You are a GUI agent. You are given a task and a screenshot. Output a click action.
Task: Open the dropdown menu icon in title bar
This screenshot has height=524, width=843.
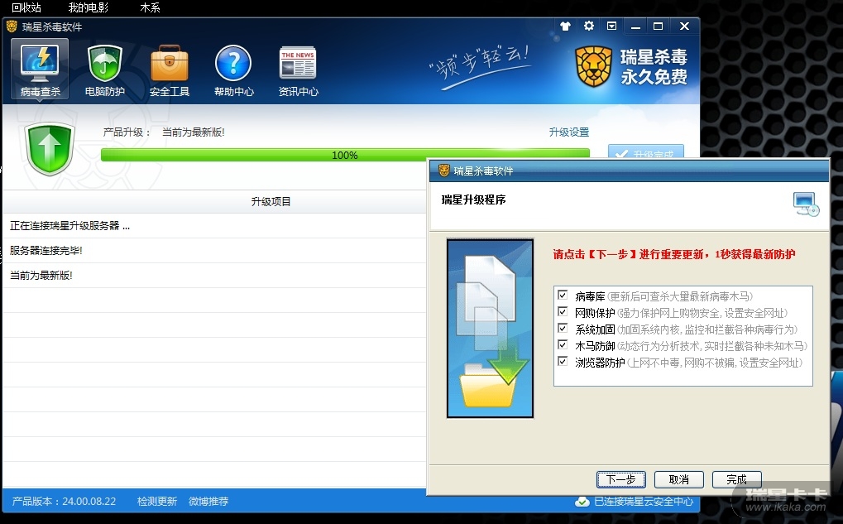612,26
